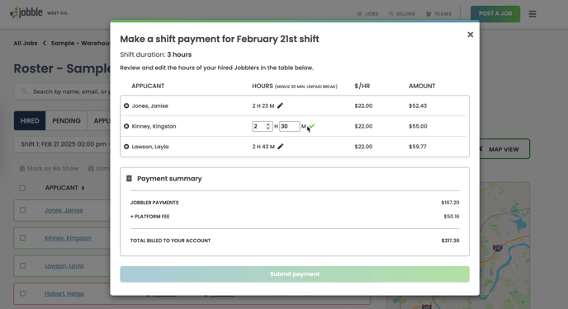Focus the minutes input field showing 30
This screenshot has height=309, width=568.
coord(290,126)
